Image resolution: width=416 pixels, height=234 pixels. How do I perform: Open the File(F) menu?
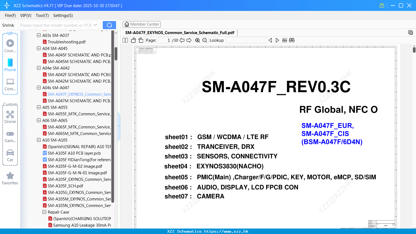pyautogui.click(x=10, y=16)
